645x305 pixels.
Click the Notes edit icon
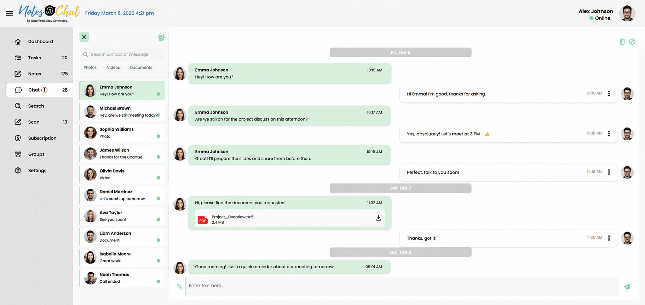(x=18, y=74)
